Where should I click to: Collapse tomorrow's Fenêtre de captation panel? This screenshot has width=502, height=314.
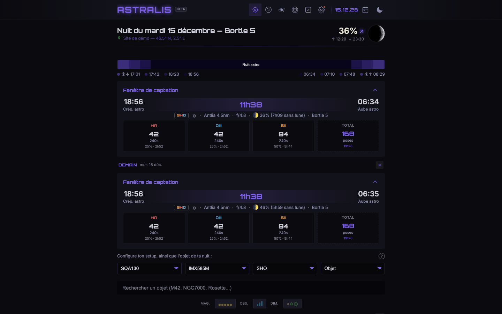tap(375, 182)
